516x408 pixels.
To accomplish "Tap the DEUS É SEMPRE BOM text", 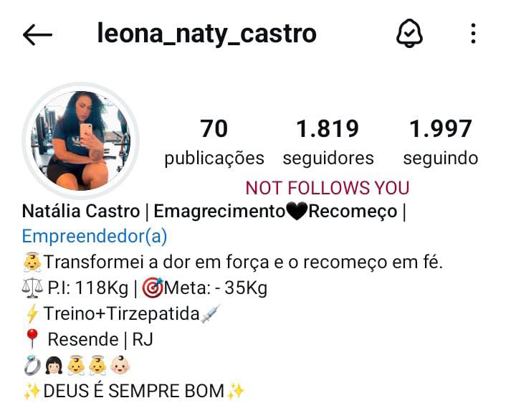I will pyautogui.click(x=133, y=391).
